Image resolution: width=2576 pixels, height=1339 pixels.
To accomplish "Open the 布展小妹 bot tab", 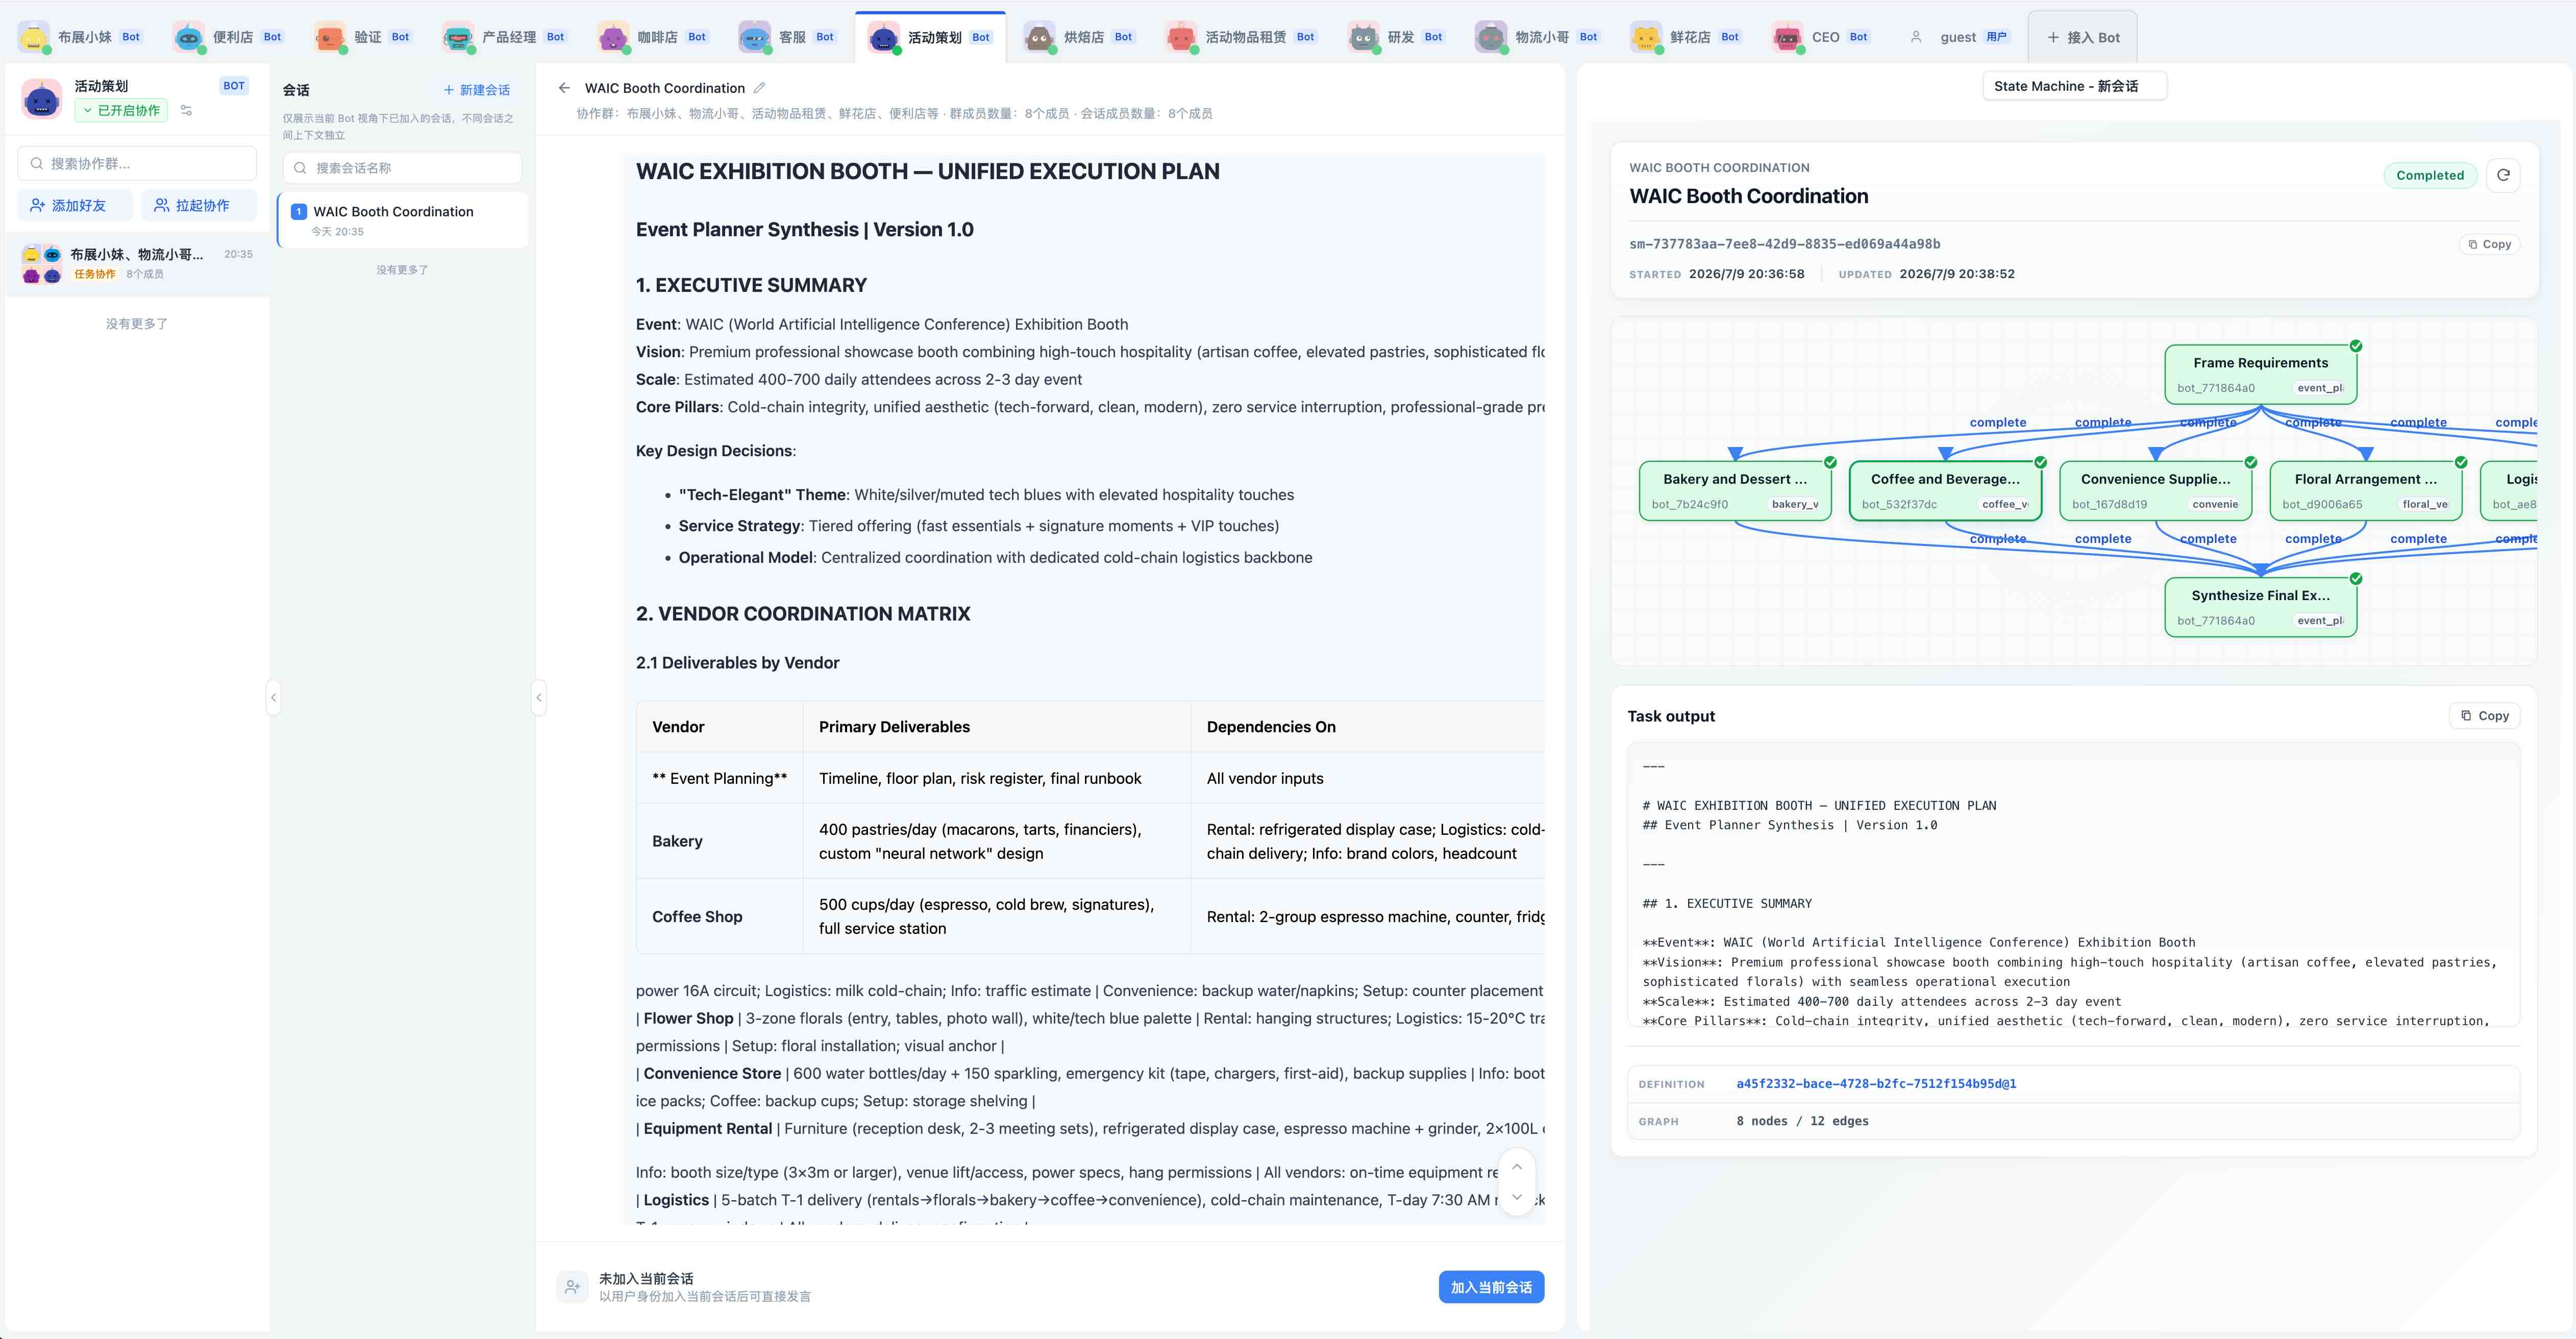I will [x=80, y=37].
